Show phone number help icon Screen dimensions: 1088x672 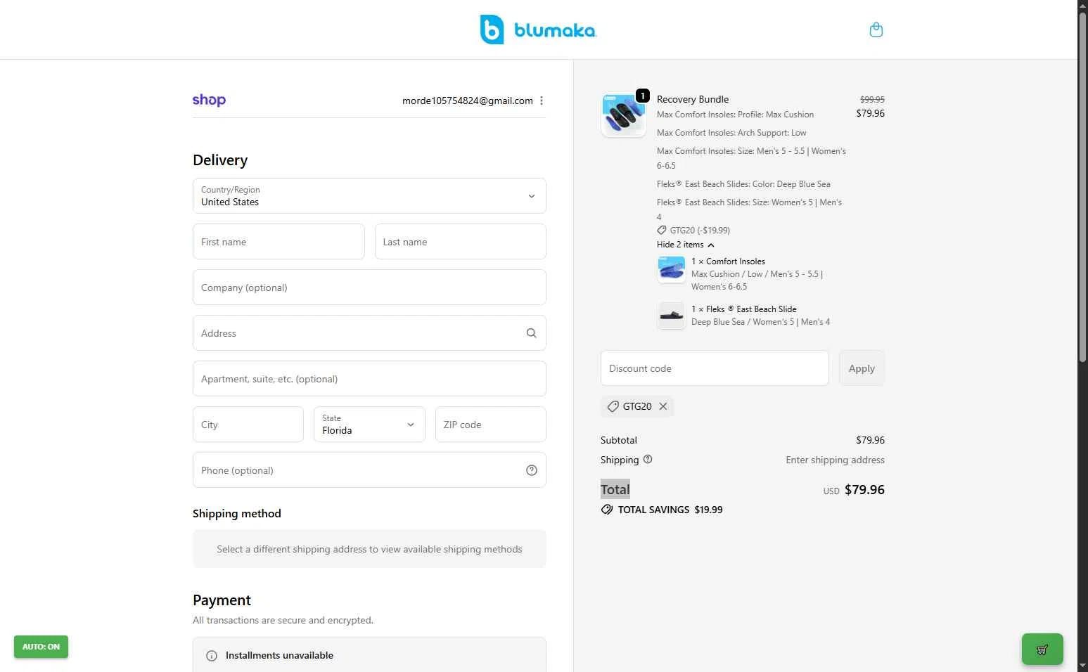(532, 470)
